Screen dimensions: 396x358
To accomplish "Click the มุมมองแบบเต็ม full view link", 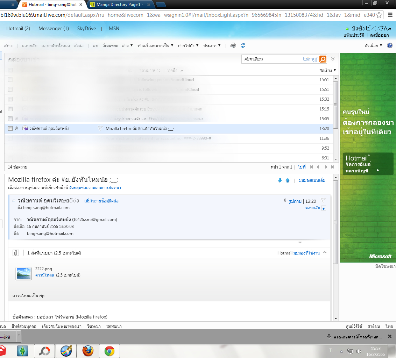I will [x=312, y=180].
